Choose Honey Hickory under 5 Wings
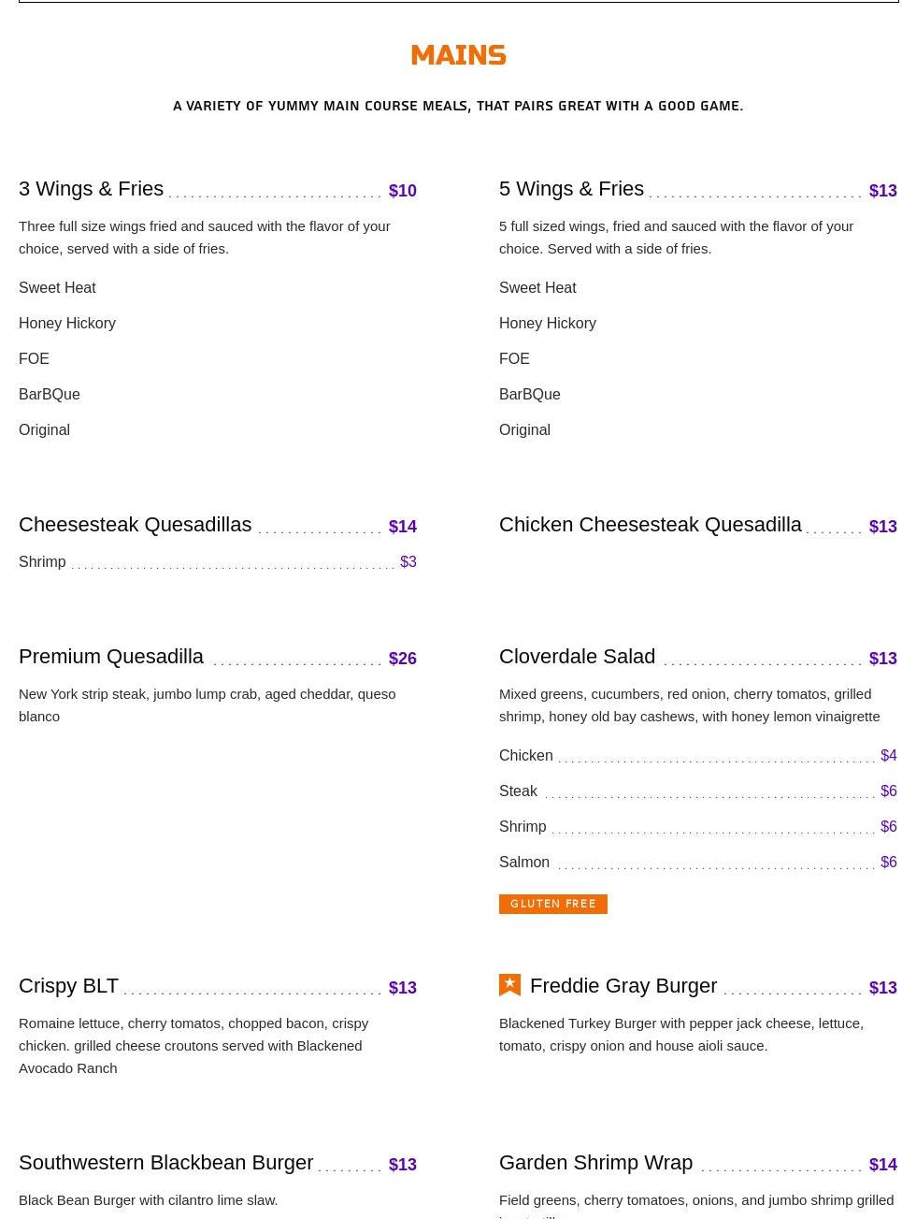The image size is (902, 1219). [548, 324]
